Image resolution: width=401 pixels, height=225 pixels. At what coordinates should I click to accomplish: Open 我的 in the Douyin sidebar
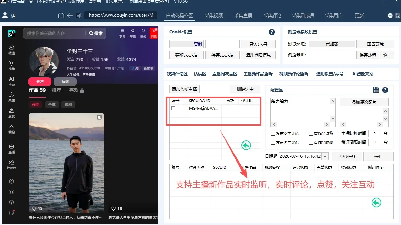coord(11,129)
